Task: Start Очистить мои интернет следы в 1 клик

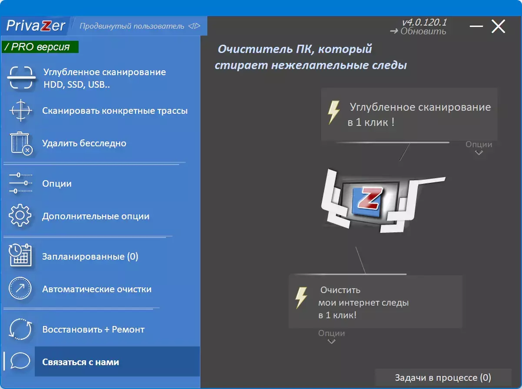Action: (x=375, y=301)
